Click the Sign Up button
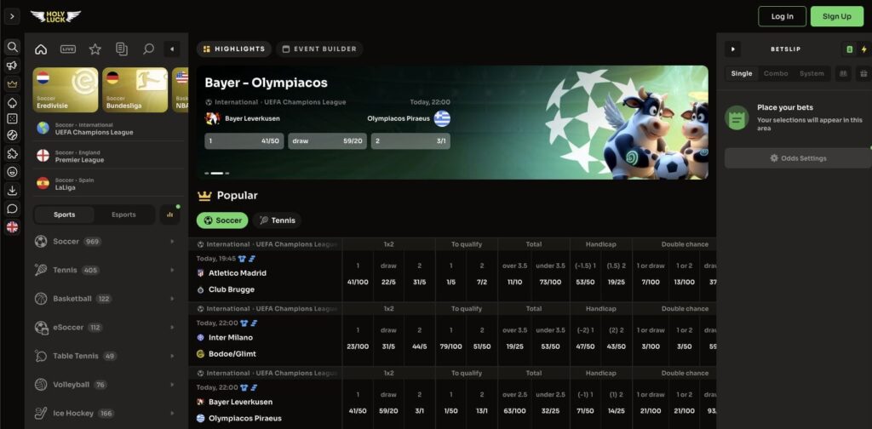 [836, 16]
